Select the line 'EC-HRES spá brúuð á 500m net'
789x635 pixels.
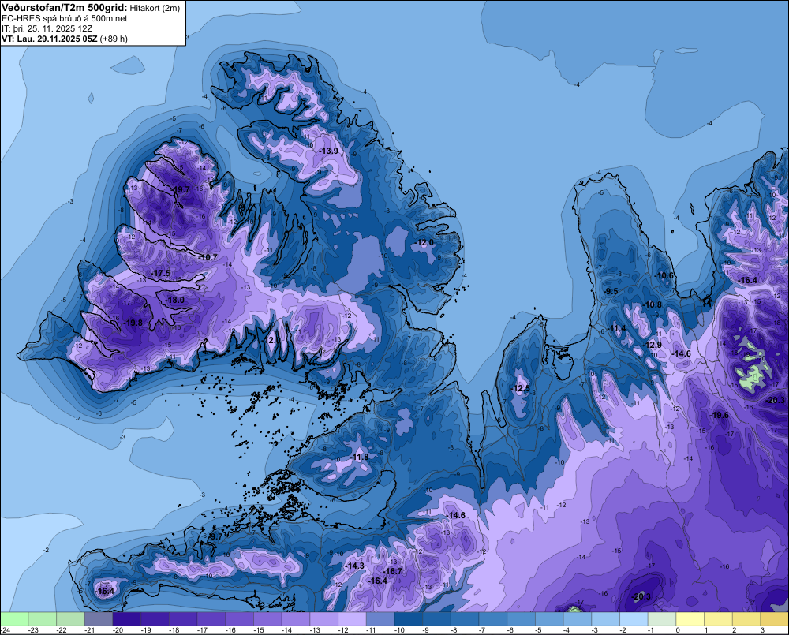tap(65, 18)
